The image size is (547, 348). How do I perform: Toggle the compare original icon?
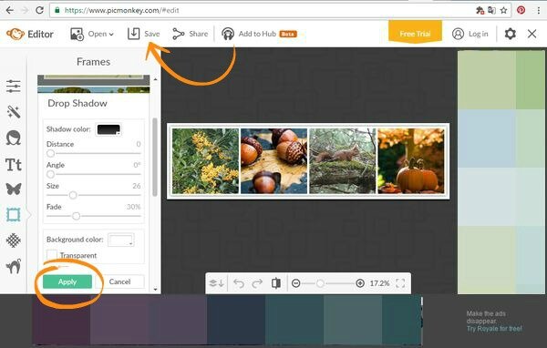pyautogui.click(x=276, y=283)
